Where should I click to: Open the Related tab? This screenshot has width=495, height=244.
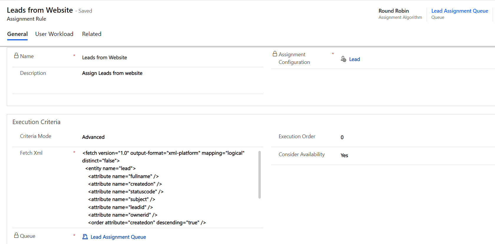[92, 34]
